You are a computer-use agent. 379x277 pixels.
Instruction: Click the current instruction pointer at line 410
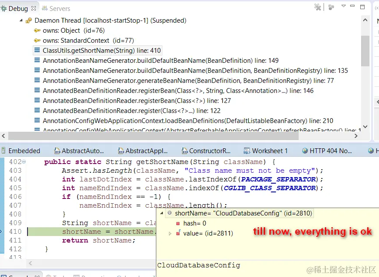(1, 232)
